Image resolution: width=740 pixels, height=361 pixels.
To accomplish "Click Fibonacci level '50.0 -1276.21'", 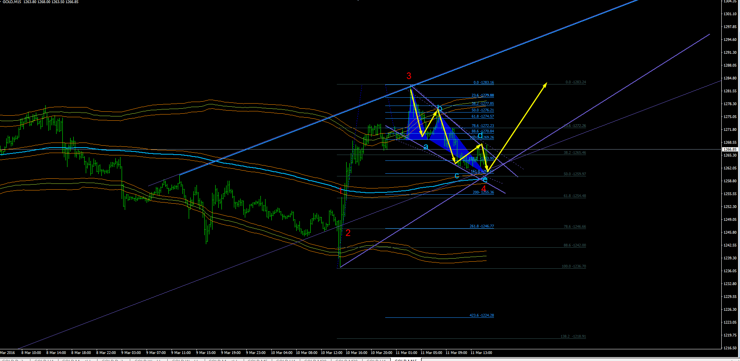I will click(x=483, y=110).
